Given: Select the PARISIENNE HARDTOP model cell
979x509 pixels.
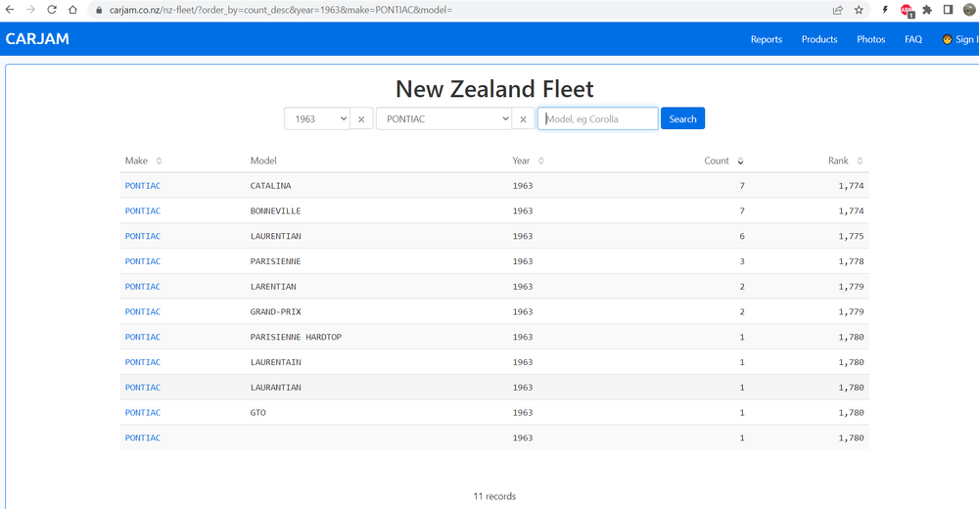Looking at the screenshot, I should pyautogui.click(x=296, y=337).
